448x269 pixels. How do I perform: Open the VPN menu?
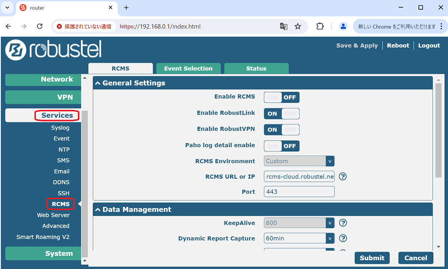[x=43, y=98]
